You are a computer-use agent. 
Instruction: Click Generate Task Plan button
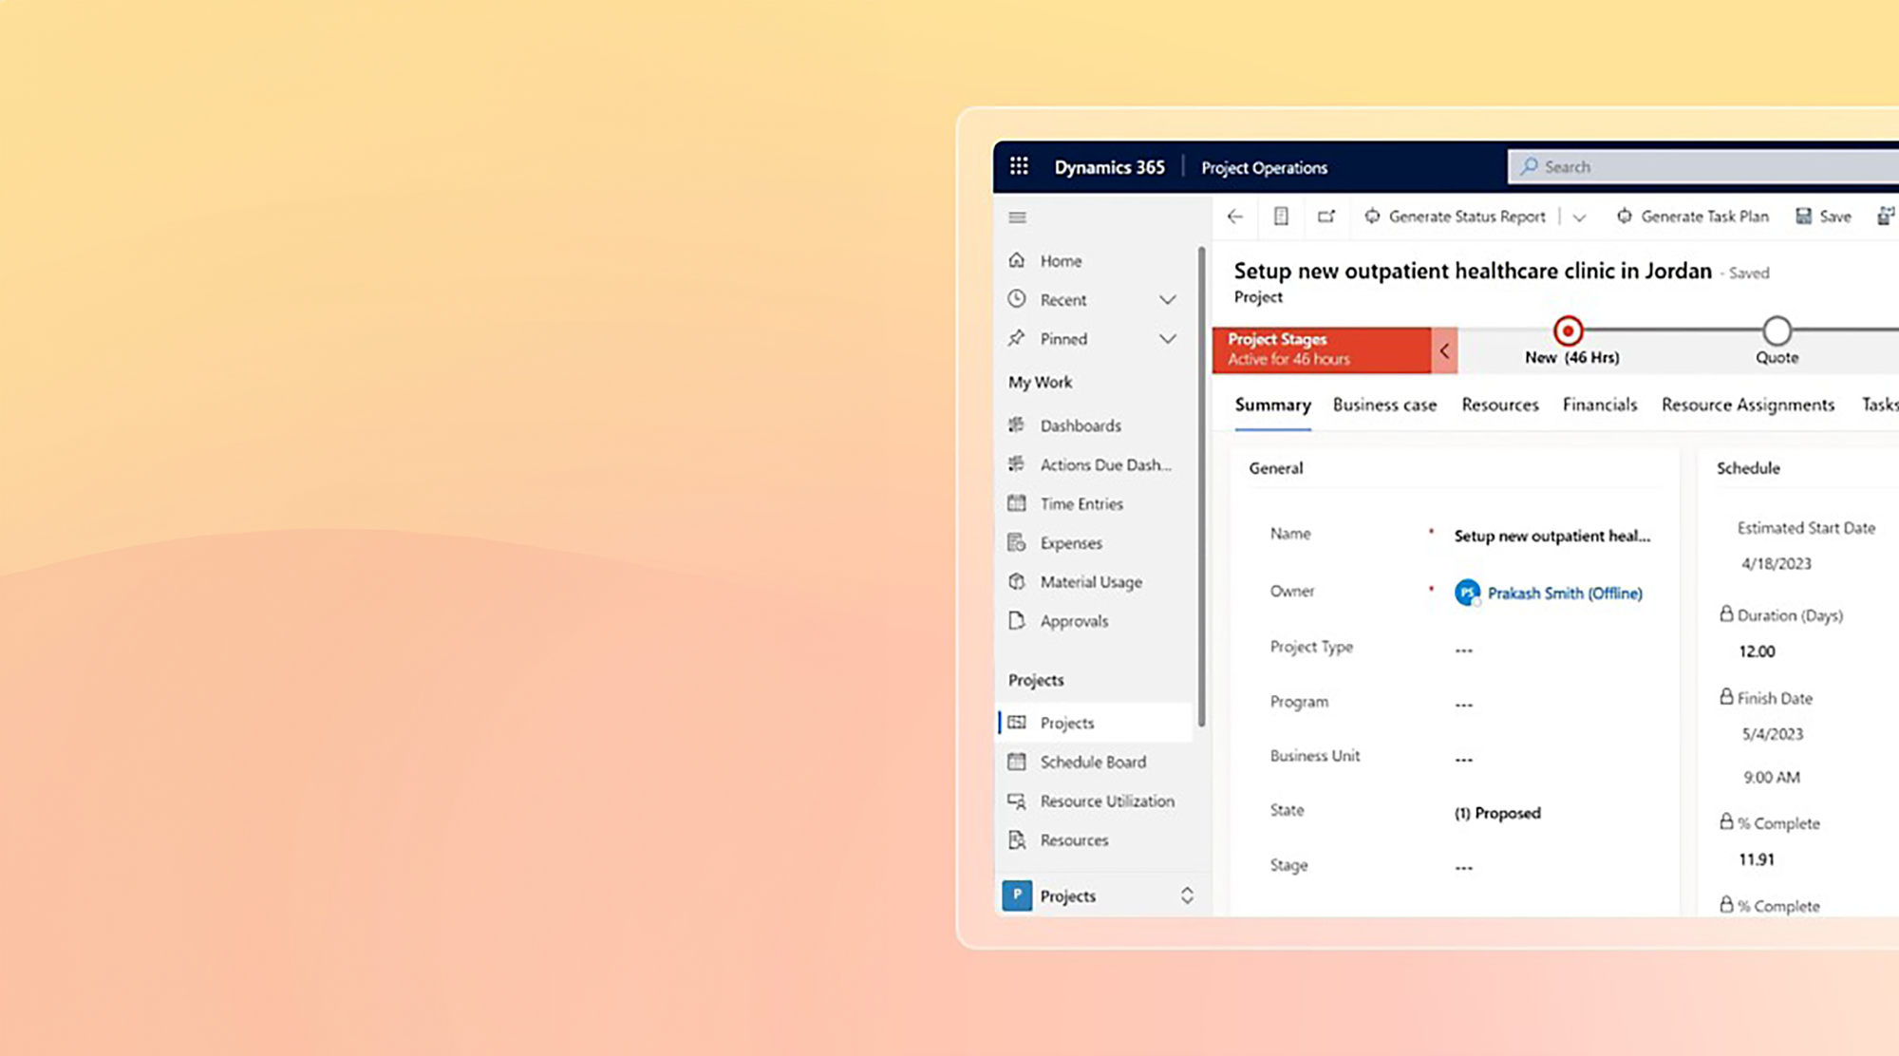[1693, 217]
